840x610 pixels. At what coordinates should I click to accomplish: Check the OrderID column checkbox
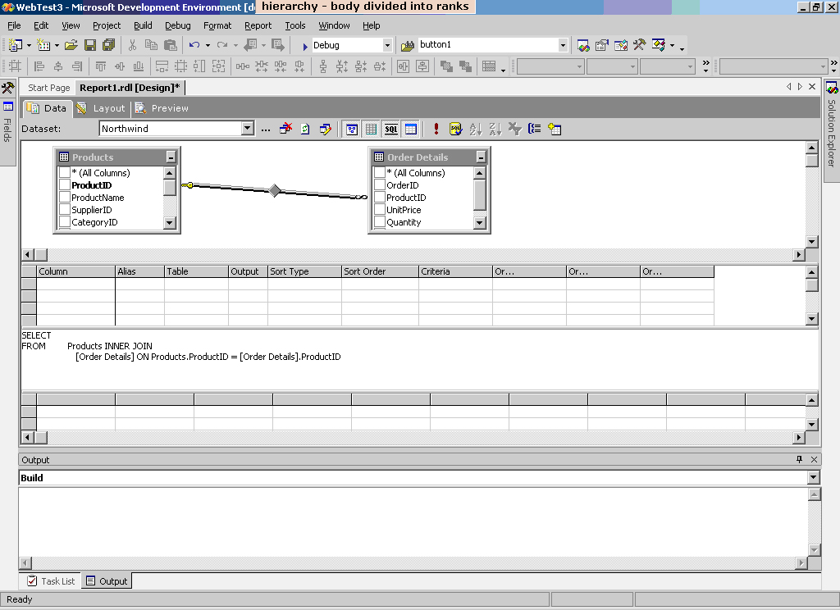tap(379, 184)
